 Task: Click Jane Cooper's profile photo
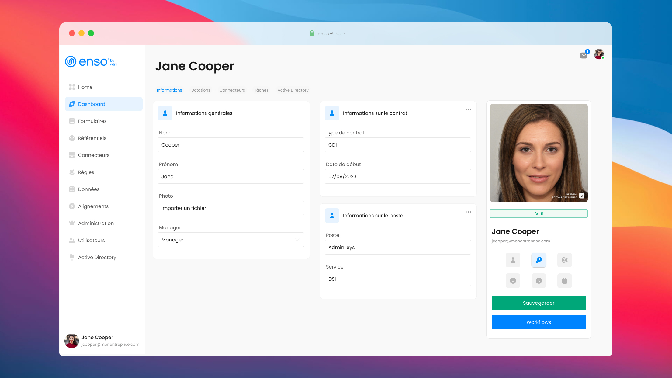pyautogui.click(x=539, y=153)
